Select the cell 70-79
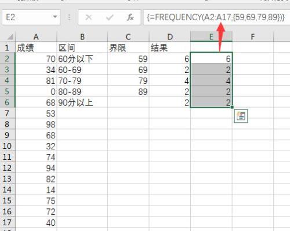 (82, 80)
